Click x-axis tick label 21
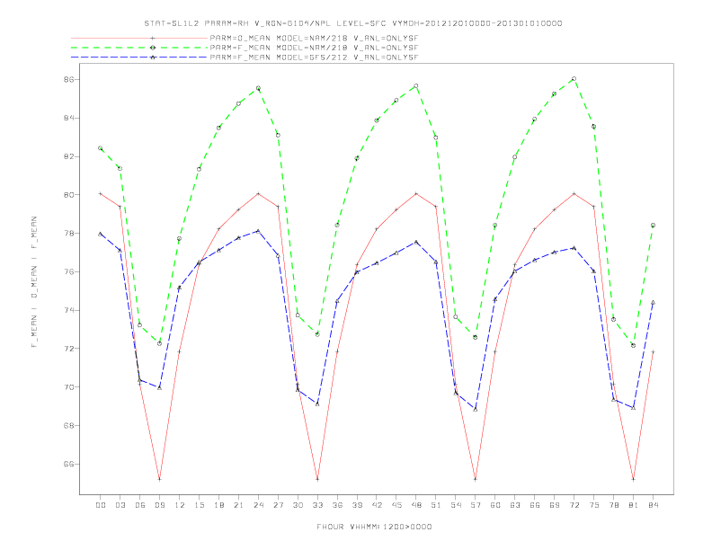 pos(238,505)
